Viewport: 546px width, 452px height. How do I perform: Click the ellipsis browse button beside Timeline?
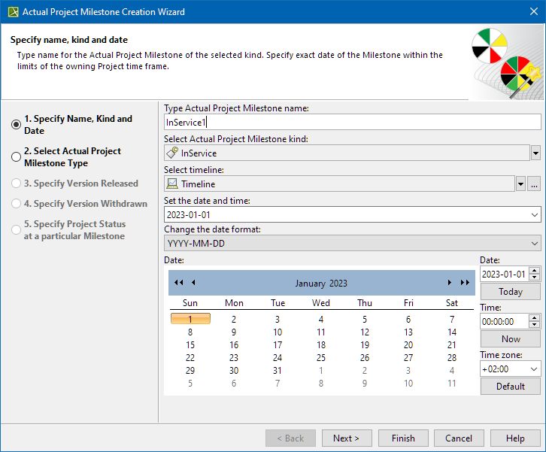click(x=534, y=184)
